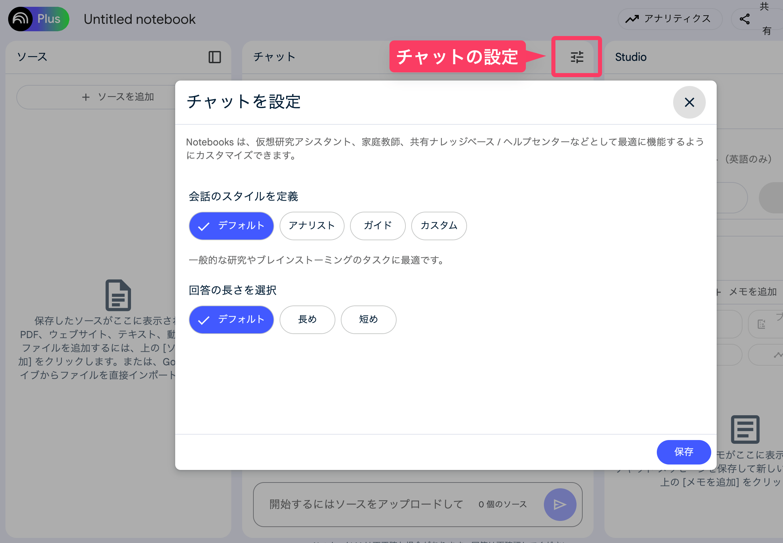This screenshot has height=543, width=783.
Task: Close the chat settings dialog
Action: tap(689, 102)
